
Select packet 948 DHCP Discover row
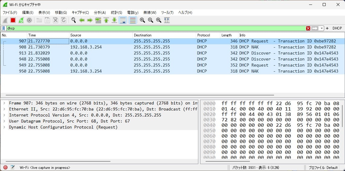click(x=173, y=59)
